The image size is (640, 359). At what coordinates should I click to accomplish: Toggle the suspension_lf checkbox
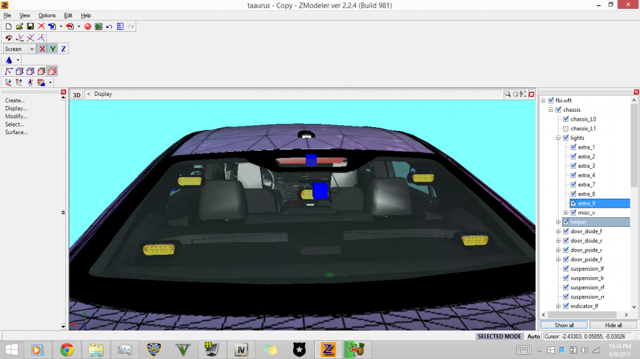pyautogui.click(x=566, y=268)
